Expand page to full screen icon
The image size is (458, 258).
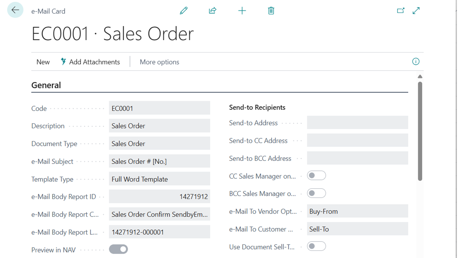(x=416, y=11)
